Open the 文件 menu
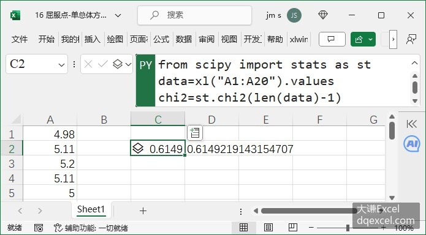This screenshot has width=426, height=235. (x=20, y=39)
